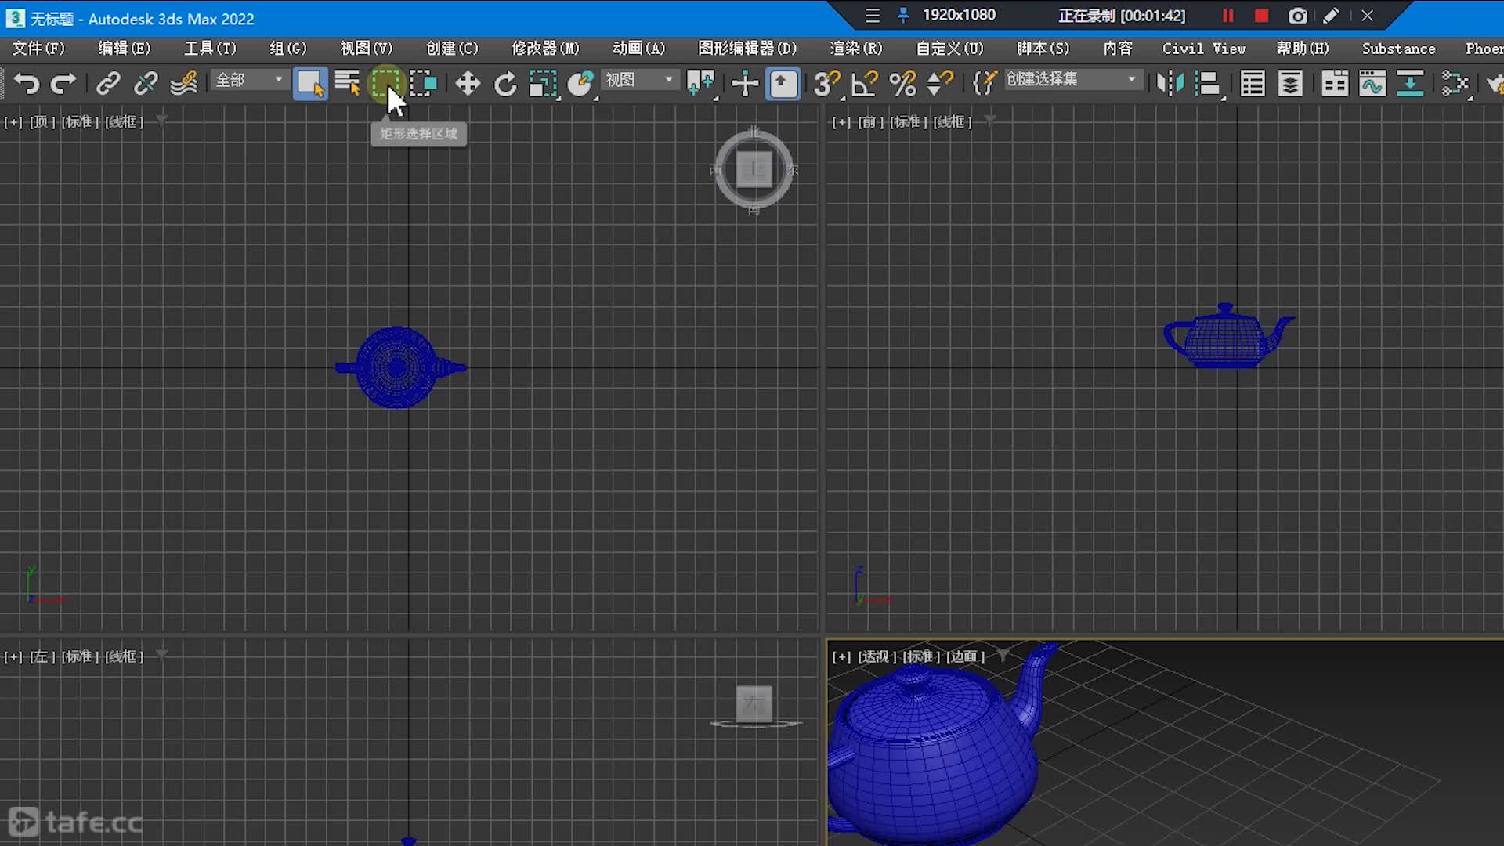
Task: Click the [透视] perspective viewport label
Action: pos(877,656)
